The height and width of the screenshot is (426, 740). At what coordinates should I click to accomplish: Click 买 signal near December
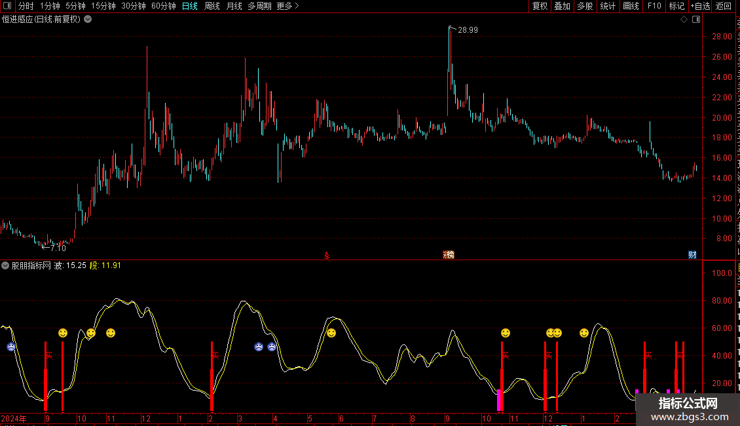click(548, 355)
